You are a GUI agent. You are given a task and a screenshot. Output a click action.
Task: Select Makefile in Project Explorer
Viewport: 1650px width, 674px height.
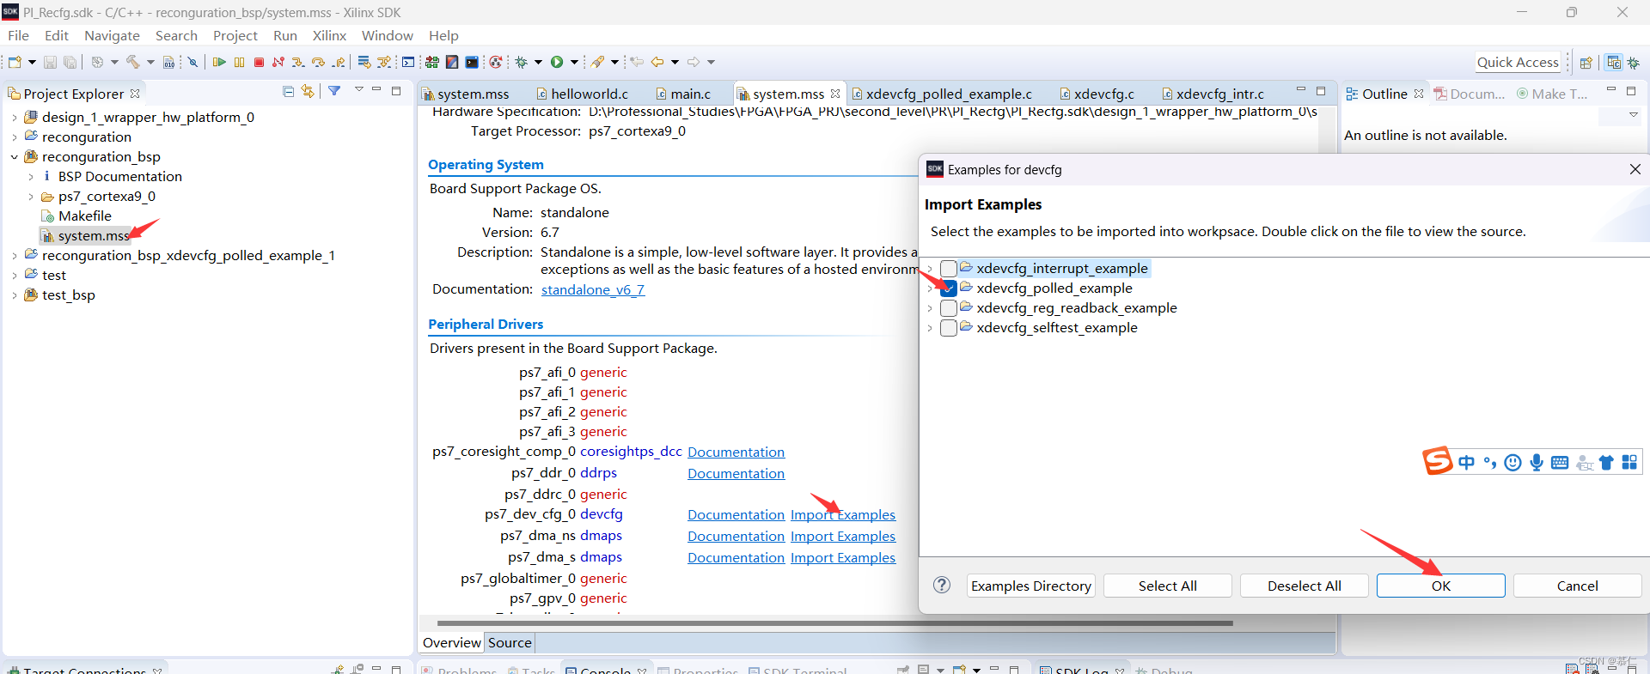click(76, 216)
